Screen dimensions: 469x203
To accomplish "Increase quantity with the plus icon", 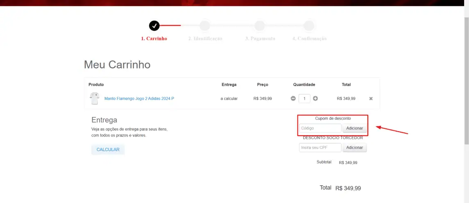I will [315, 98].
